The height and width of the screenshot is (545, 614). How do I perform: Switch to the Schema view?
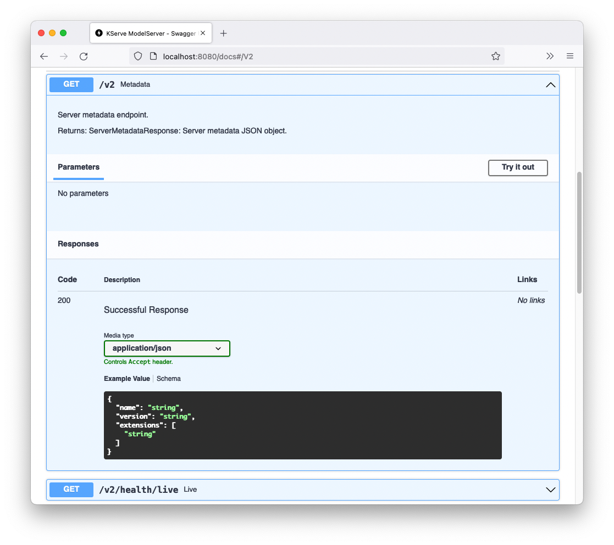point(168,378)
